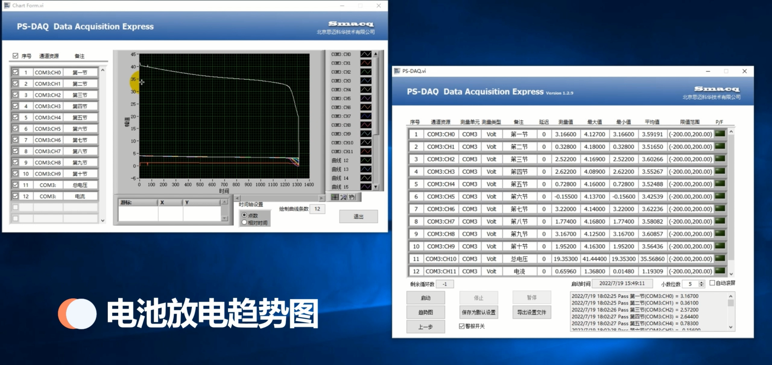Click the plot legend vertical scrollbar thumb
The height and width of the screenshot is (365, 772).
click(376, 96)
